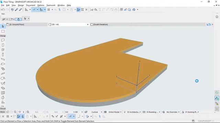Open the Help menu
220x123 pixels.
[69, 5]
